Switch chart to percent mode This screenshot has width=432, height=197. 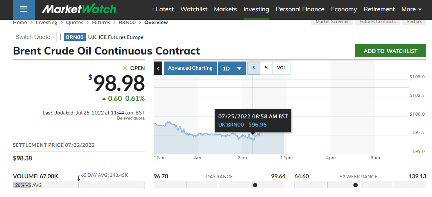pyautogui.click(x=266, y=68)
